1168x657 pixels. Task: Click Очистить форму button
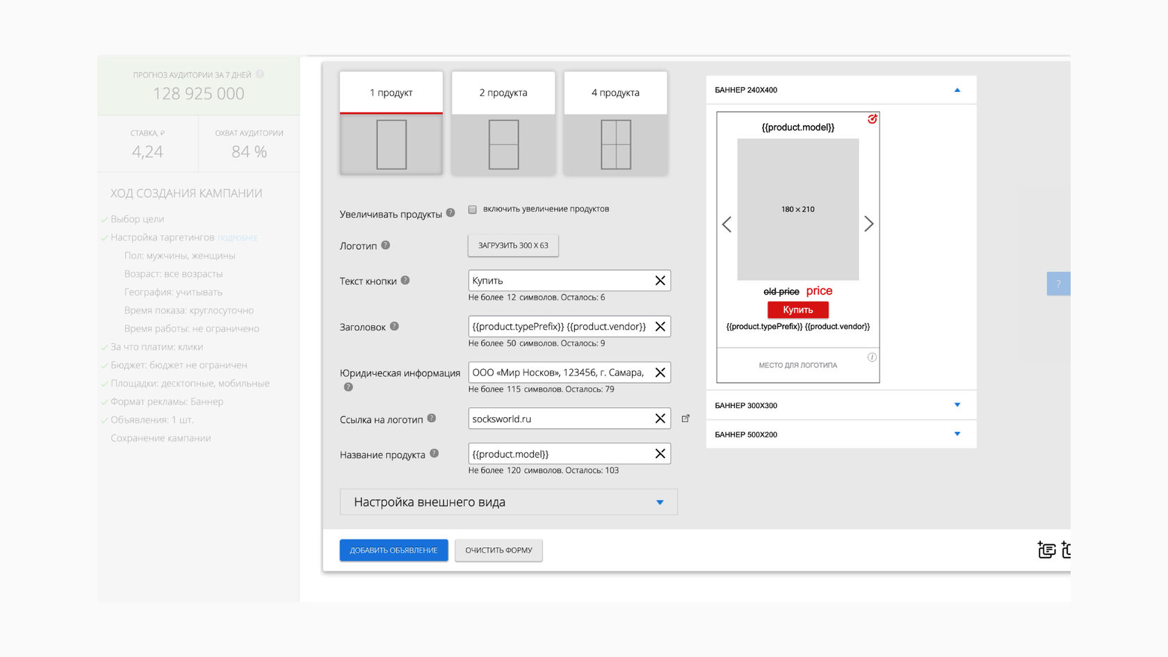[498, 550]
